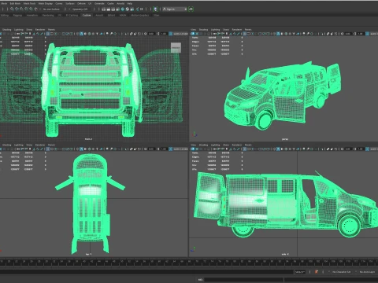This screenshot has height=283, width=378.
Task: Open the Symmetry: Off dropdown
Action: pos(80,9)
